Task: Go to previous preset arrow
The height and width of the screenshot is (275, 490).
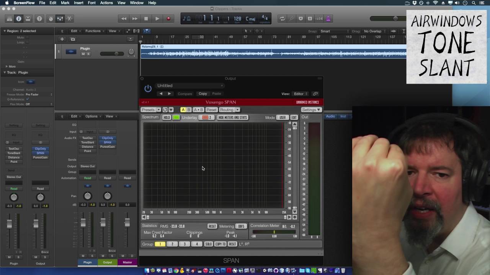Action: click(x=161, y=94)
